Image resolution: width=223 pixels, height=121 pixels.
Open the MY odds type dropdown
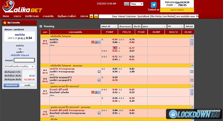[x=175, y=26]
